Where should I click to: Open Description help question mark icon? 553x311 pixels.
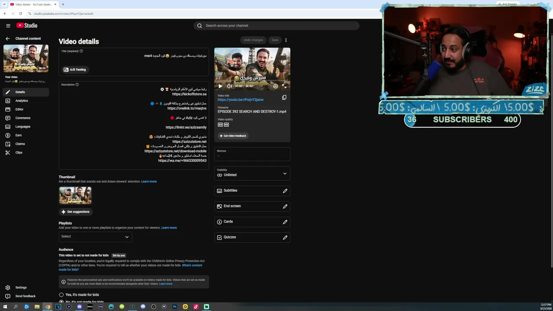coord(77,85)
